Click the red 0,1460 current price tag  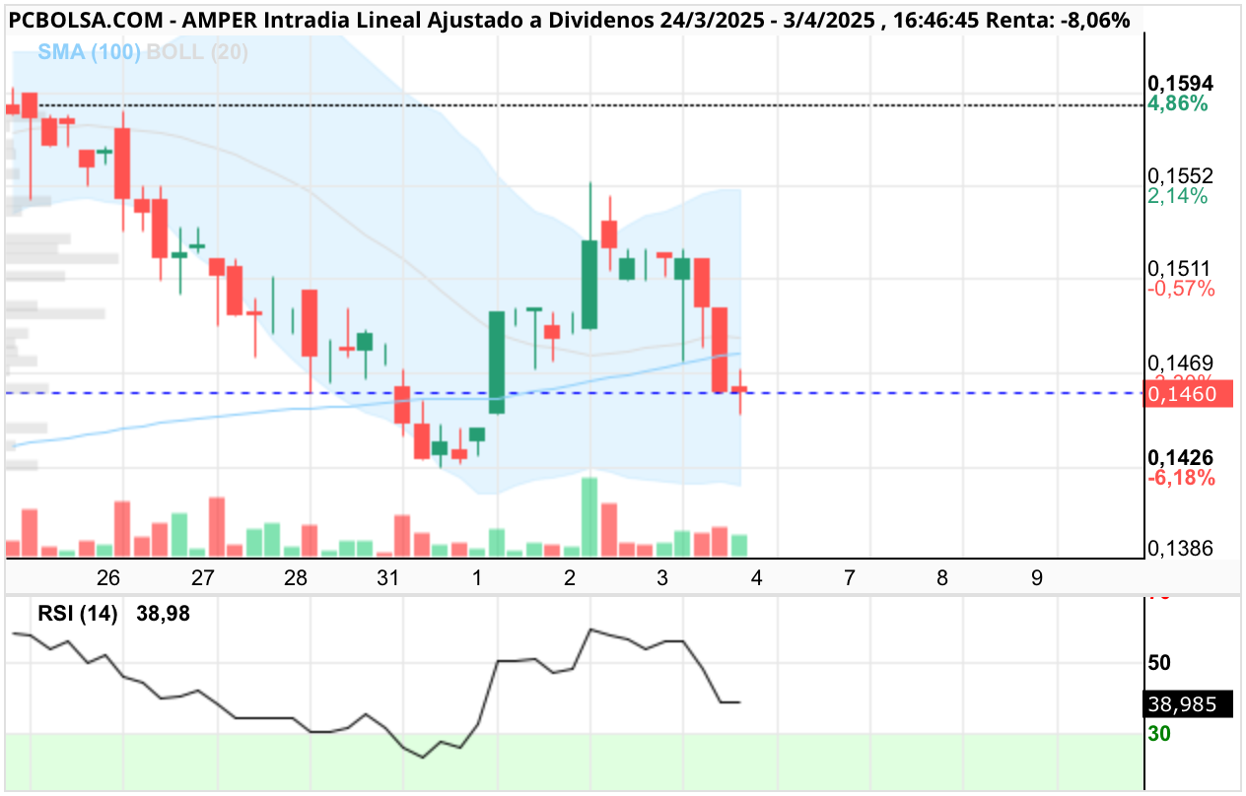1189,394
